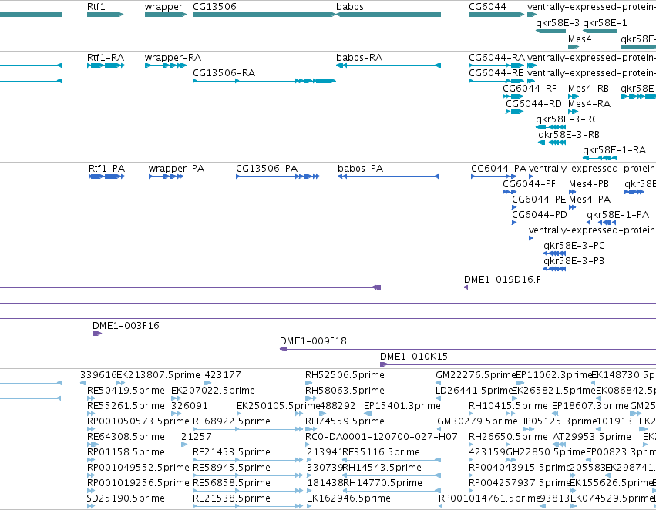Open the qkr58E-1 gene label

click(605, 23)
